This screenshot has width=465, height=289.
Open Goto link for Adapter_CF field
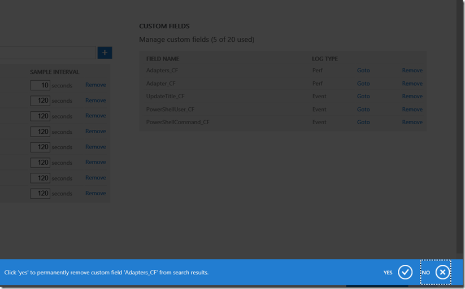coord(363,84)
